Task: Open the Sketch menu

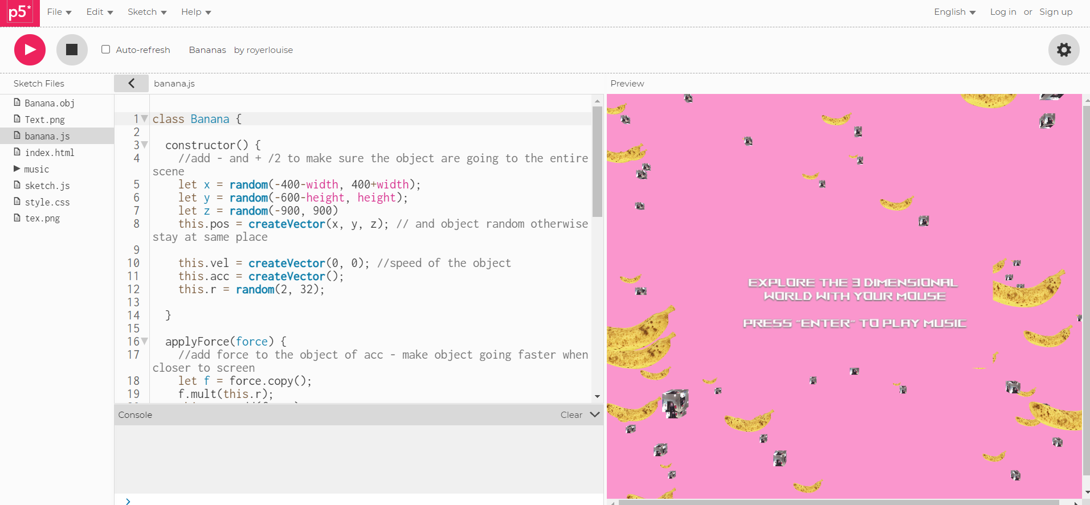Action: tap(147, 12)
